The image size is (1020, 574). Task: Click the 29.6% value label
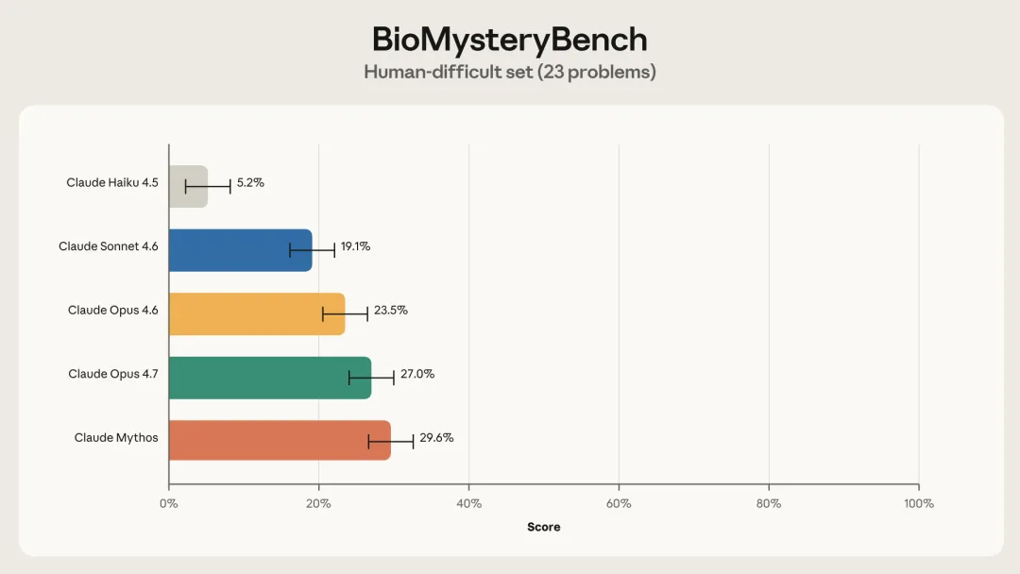tap(436, 438)
